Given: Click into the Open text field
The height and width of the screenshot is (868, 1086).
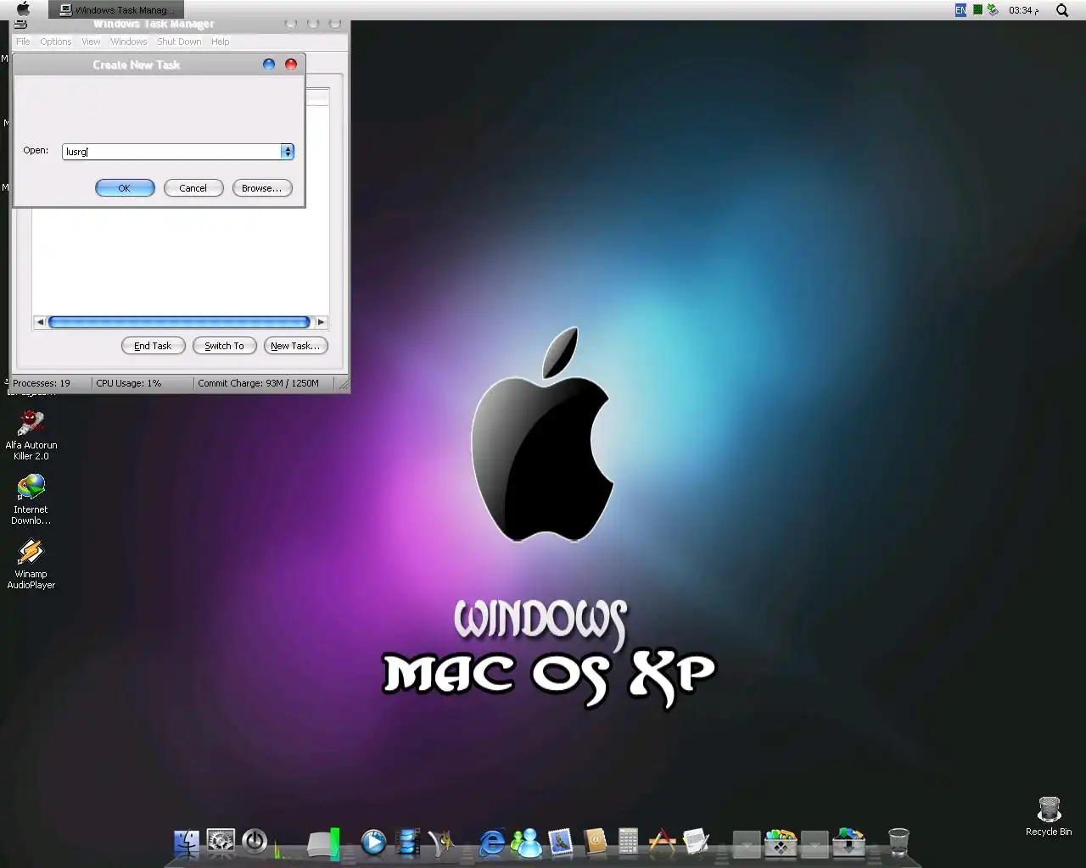Looking at the screenshot, I should 172,152.
